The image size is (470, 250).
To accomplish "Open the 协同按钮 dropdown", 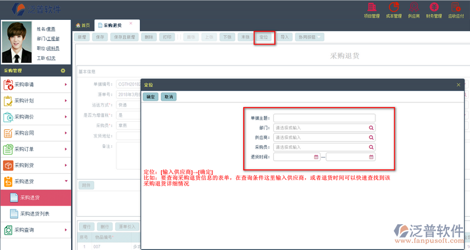I will pos(310,37).
